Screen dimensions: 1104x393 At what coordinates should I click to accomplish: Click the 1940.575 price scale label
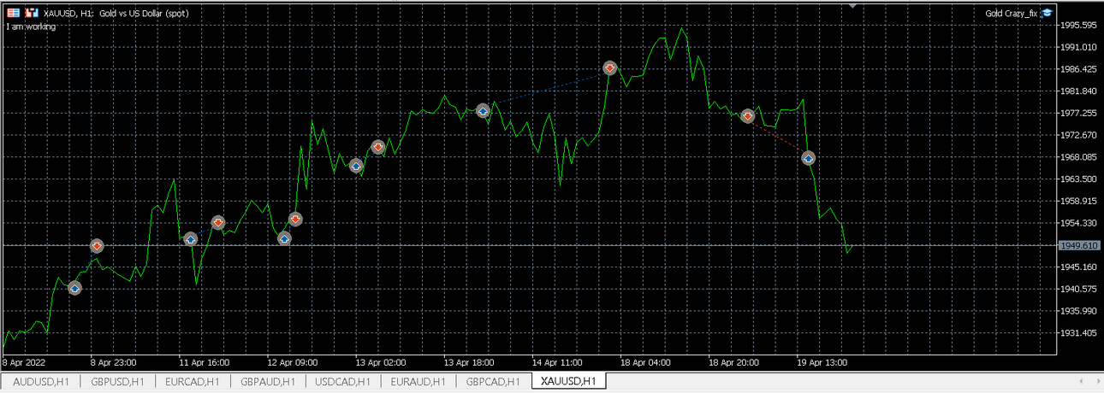1078,289
